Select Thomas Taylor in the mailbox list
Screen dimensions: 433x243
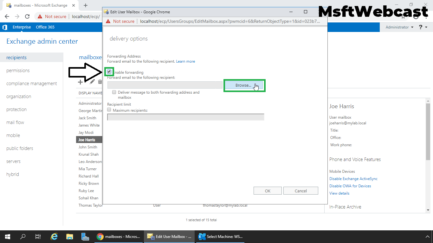point(91,205)
